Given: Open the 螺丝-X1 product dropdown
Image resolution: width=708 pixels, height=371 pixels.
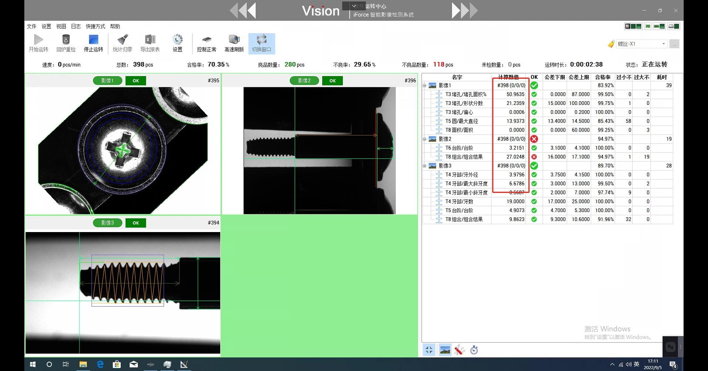Looking at the screenshot, I should (663, 44).
